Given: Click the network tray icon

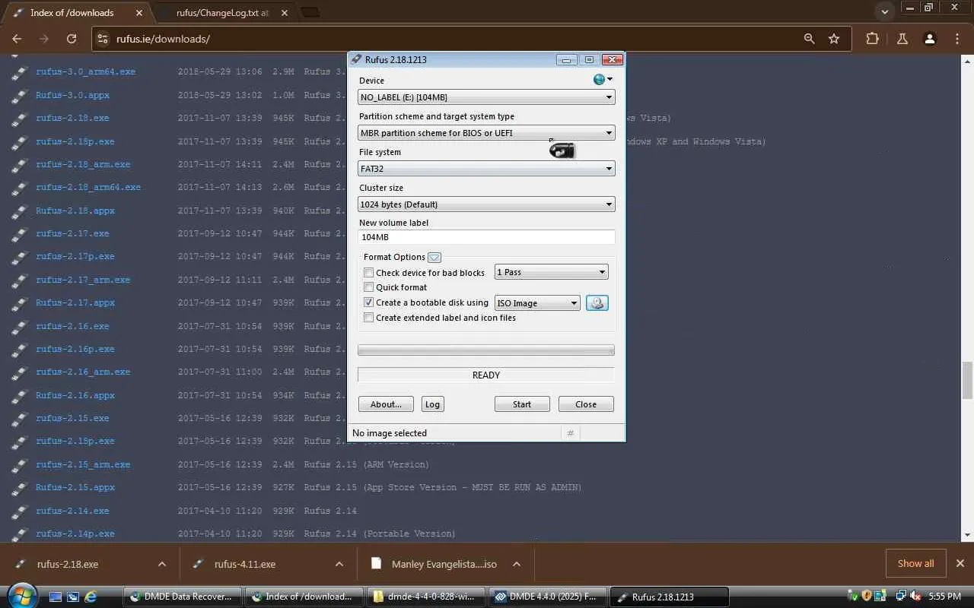Looking at the screenshot, I should click(901, 597).
